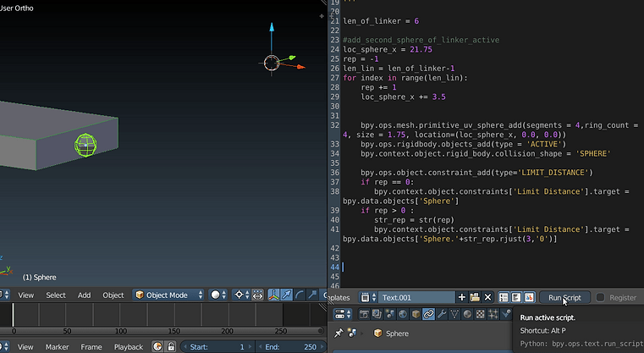Screen dimensions: 644x353
Task: Click the Run Script button
Action: coord(564,297)
